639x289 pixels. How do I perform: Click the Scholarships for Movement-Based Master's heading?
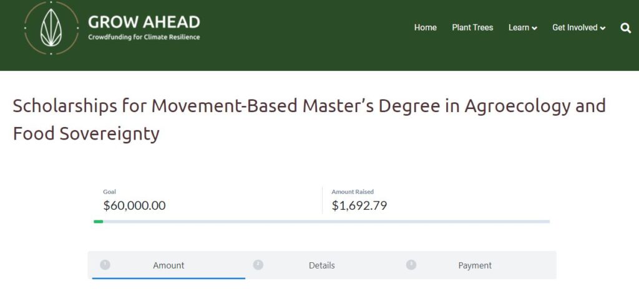coord(310,120)
